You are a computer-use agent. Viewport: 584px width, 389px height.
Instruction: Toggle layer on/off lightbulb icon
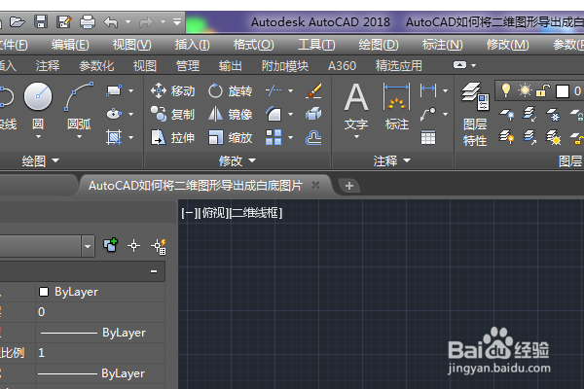click(x=506, y=90)
